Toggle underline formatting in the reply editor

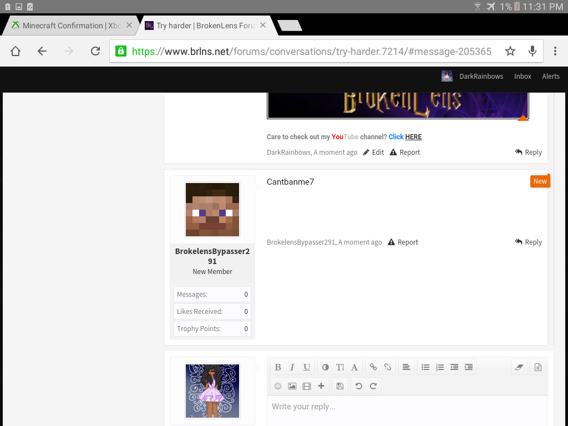pos(306,367)
